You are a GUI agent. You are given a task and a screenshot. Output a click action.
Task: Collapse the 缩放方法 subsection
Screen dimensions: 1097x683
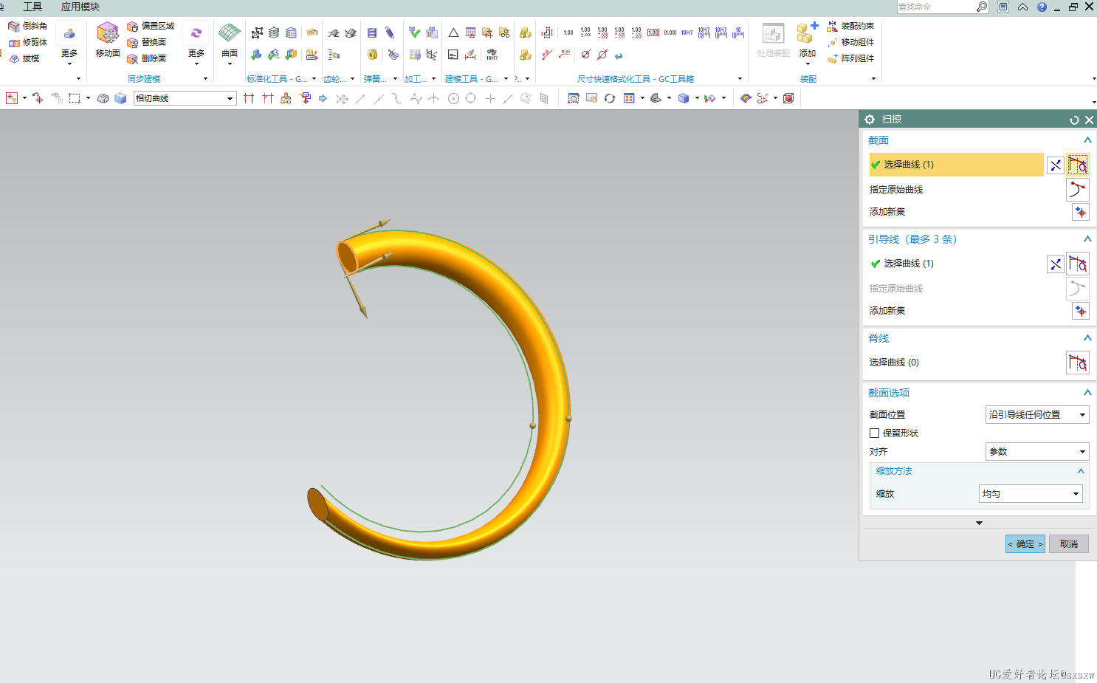pos(1081,471)
